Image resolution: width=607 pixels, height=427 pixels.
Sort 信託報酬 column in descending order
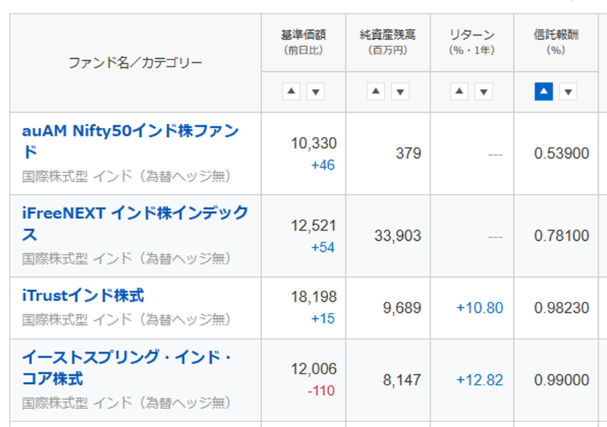point(567,91)
